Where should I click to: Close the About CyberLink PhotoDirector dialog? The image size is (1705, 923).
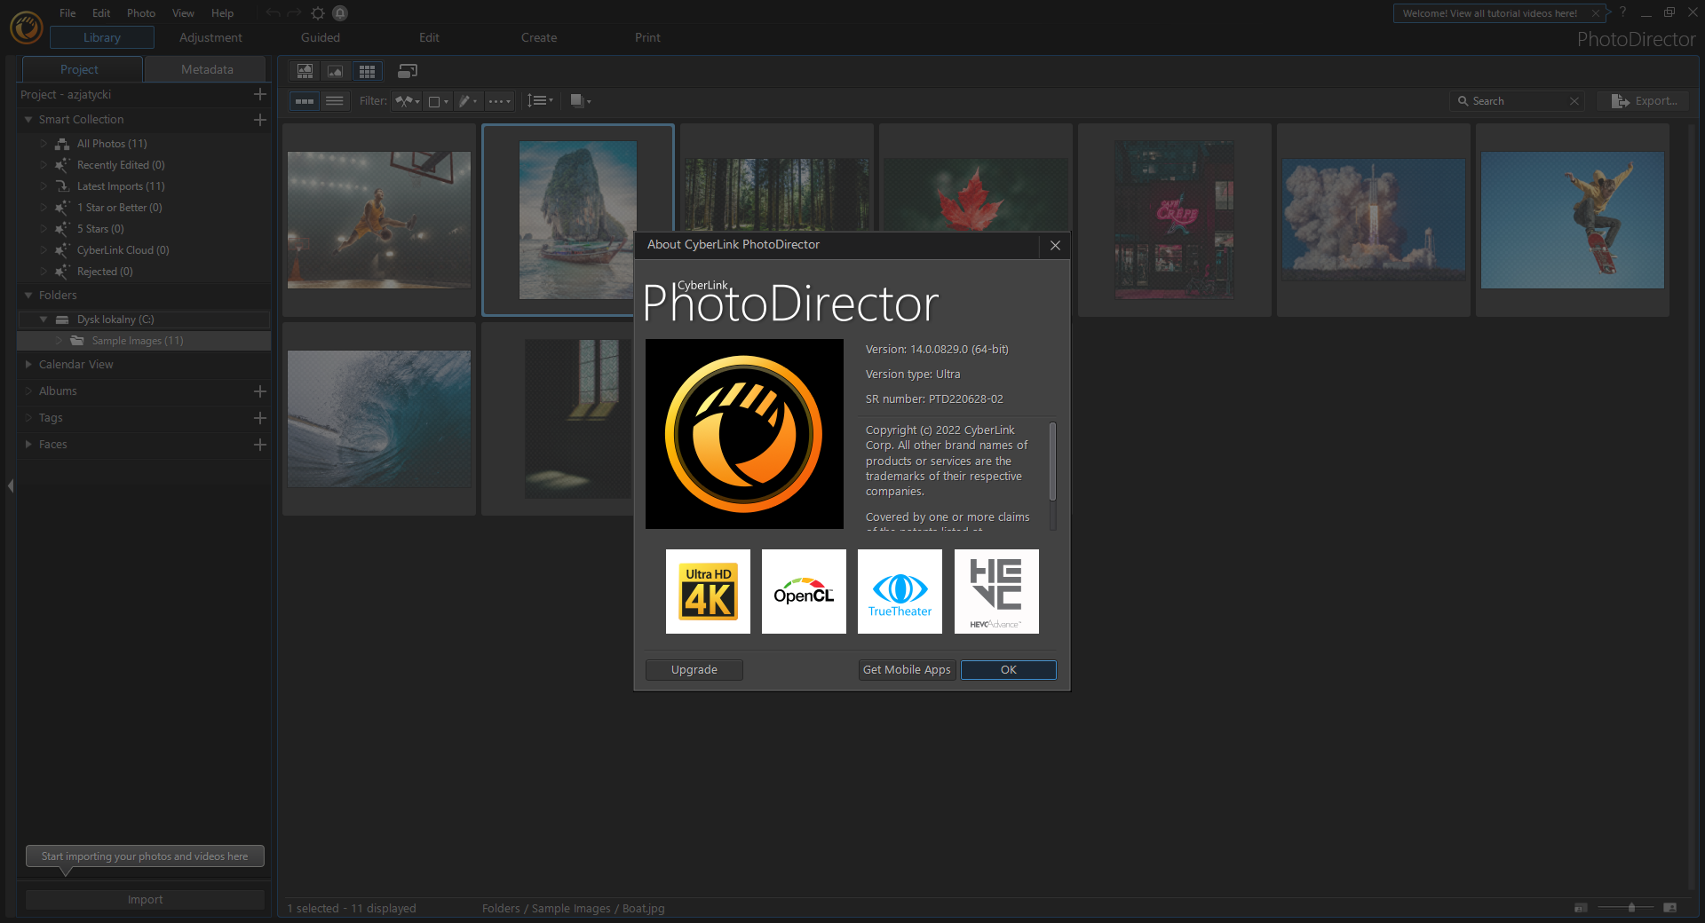point(1055,245)
